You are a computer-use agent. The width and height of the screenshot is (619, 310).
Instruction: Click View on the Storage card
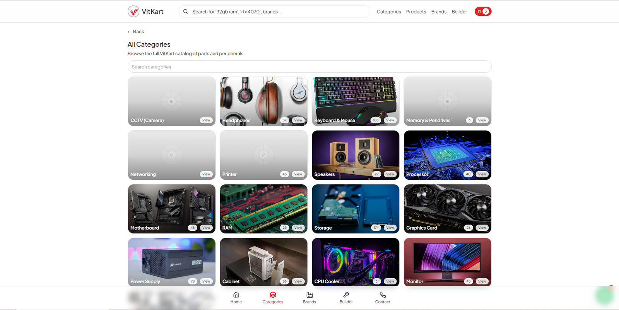pos(390,228)
